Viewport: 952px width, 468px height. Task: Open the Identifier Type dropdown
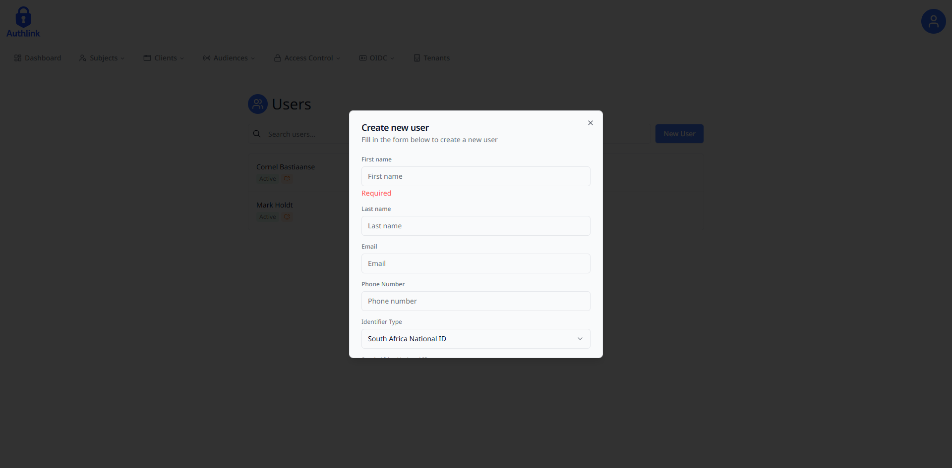[x=476, y=339]
